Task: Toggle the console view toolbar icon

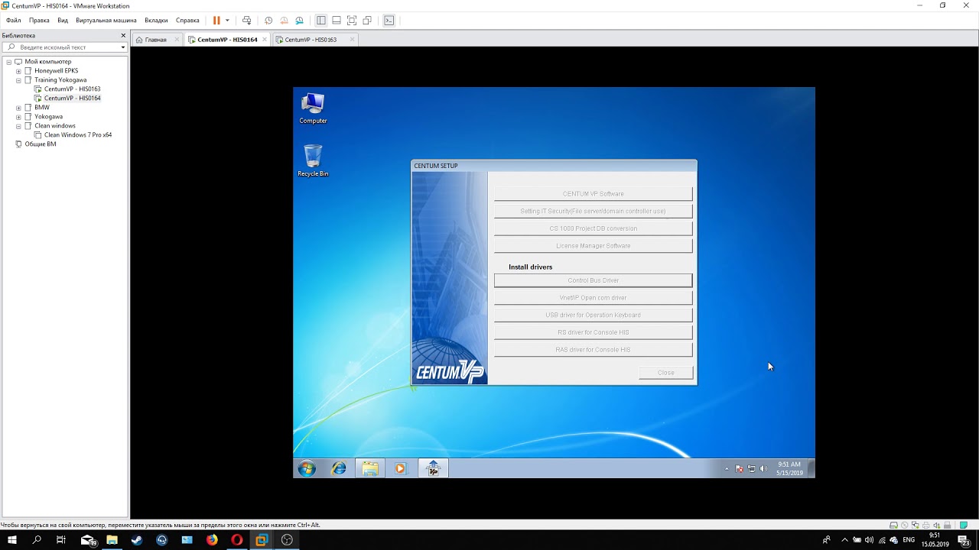Action: (x=389, y=21)
